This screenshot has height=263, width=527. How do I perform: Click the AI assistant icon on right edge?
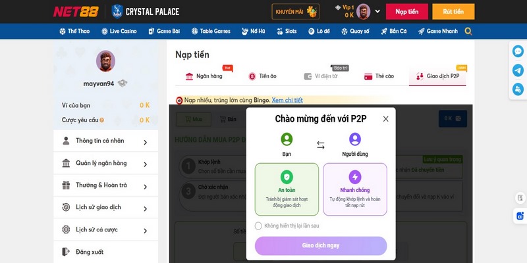coord(520,216)
